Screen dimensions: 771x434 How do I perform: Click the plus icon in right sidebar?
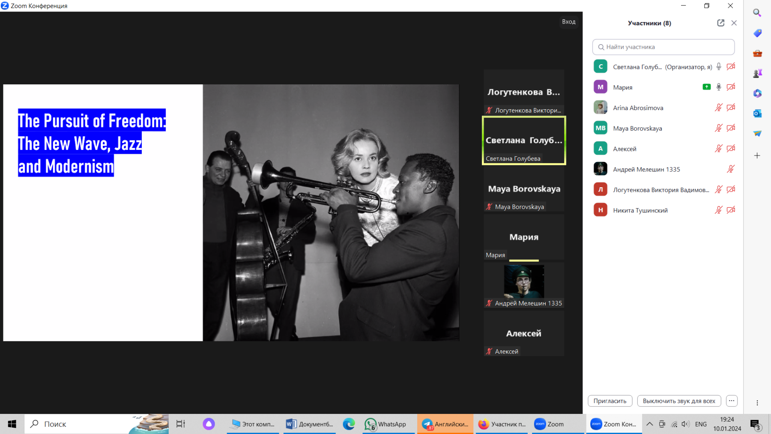[757, 156]
